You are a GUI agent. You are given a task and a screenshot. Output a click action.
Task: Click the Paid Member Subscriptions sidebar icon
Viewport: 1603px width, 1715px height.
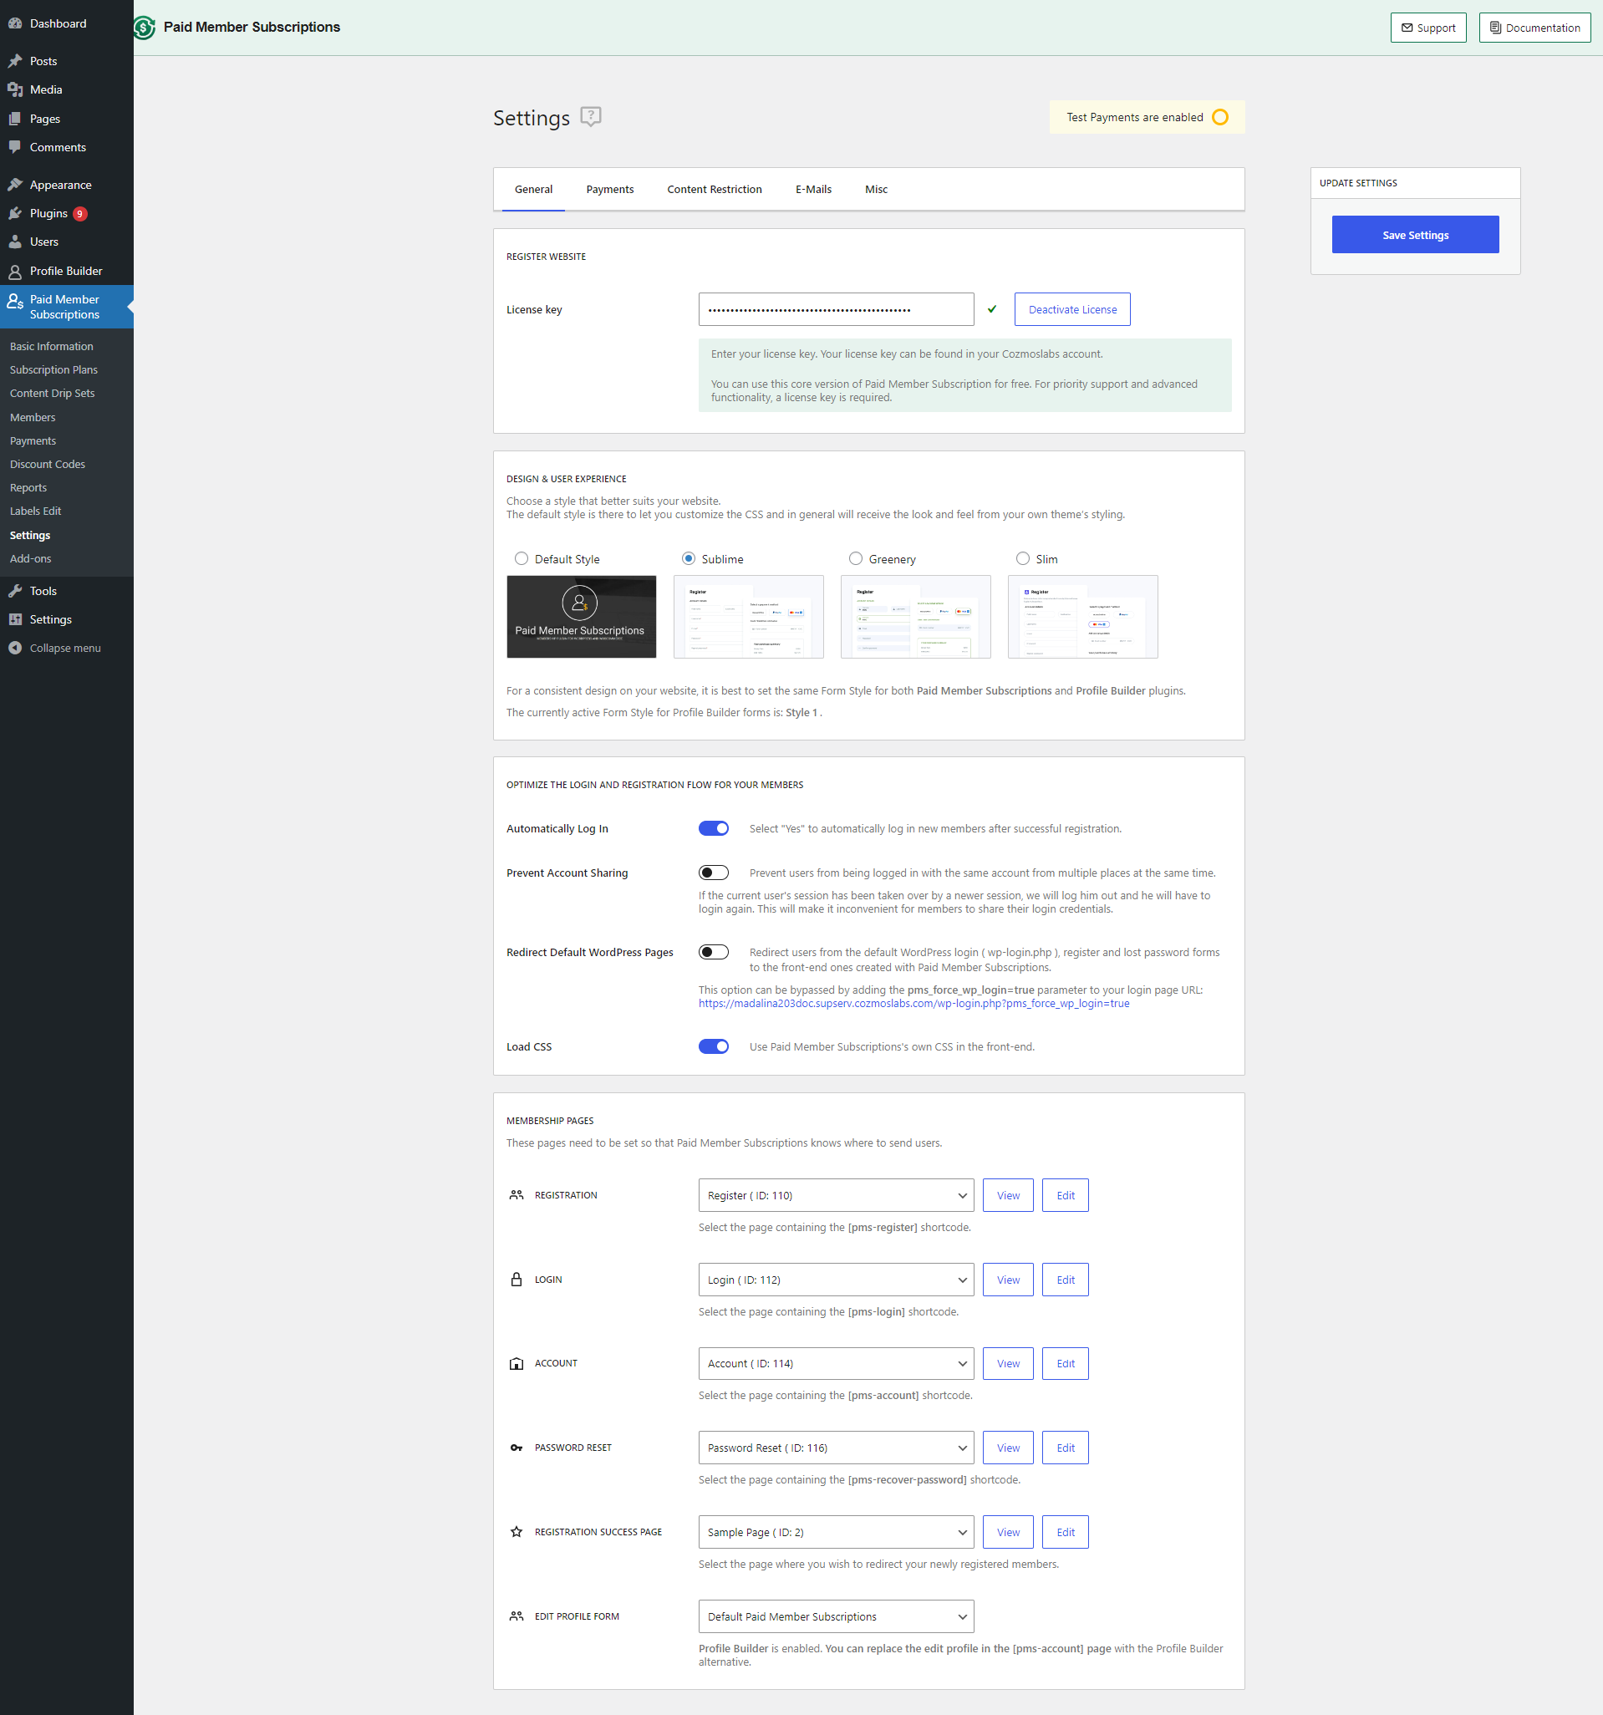(15, 301)
